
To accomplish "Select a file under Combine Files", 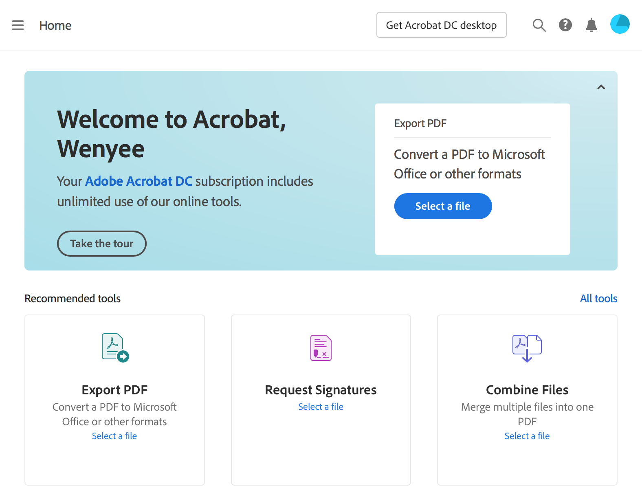I will [x=527, y=436].
